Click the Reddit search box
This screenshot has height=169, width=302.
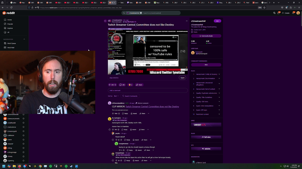point(151,13)
